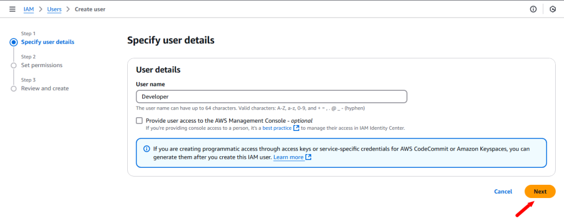This screenshot has height=220, width=564.
Task: Click the info circle icon in header
Action: point(533,9)
